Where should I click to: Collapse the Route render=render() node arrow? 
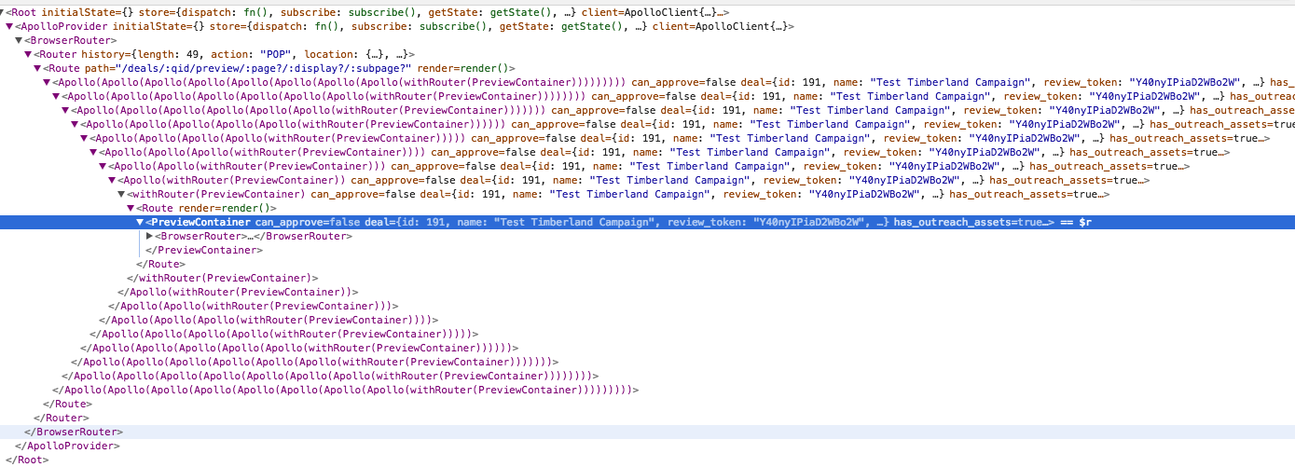pos(131,208)
